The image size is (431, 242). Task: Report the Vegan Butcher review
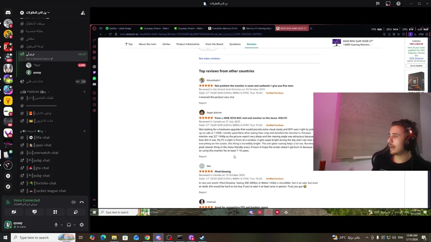[203, 156]
